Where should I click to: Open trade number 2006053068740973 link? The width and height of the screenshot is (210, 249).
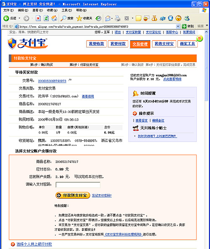click(52, 81)
